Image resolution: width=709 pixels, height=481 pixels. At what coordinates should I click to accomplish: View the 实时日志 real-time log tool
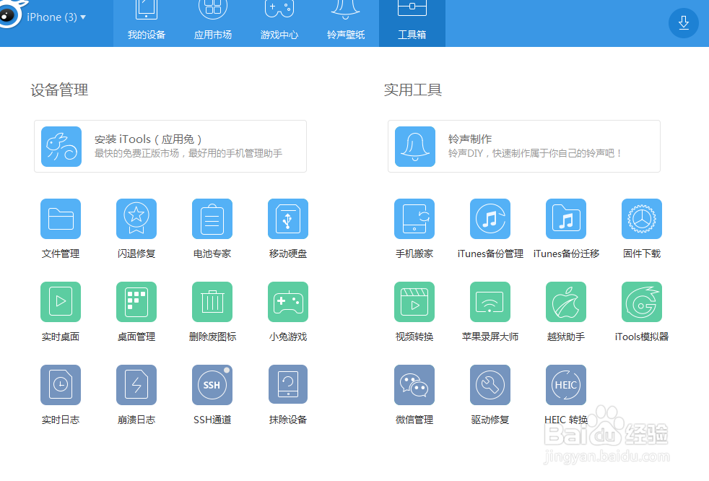(x=61, y=385)
